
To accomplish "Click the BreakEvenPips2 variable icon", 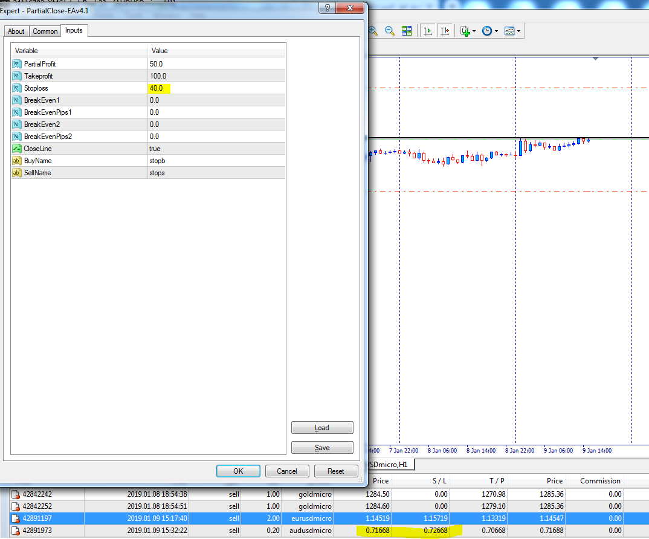I will click(16, 137).
